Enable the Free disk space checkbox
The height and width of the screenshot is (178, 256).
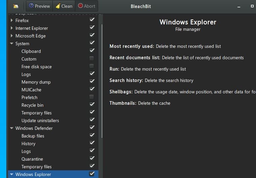pos(92,66)
